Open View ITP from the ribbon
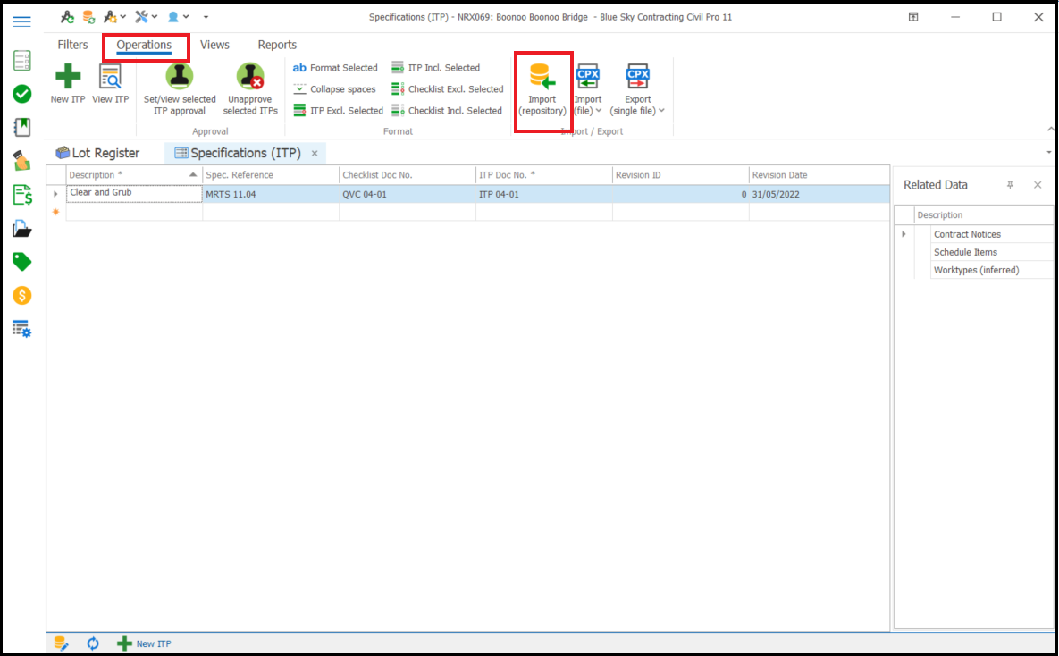 pos(110,78)
